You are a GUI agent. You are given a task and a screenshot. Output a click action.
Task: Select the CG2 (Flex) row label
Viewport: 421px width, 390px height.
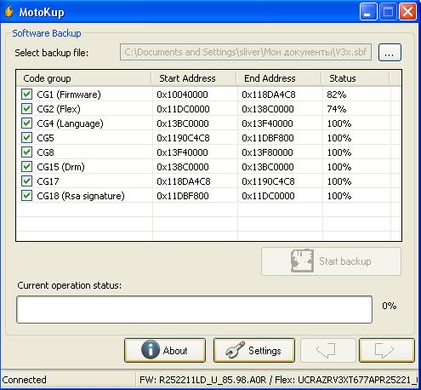59,109
